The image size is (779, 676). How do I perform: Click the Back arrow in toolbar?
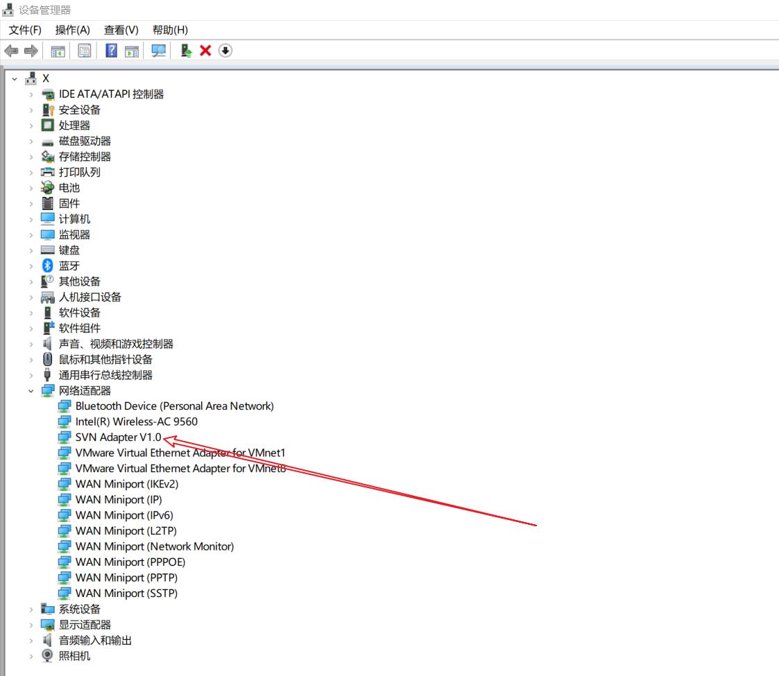click(11, 51)
